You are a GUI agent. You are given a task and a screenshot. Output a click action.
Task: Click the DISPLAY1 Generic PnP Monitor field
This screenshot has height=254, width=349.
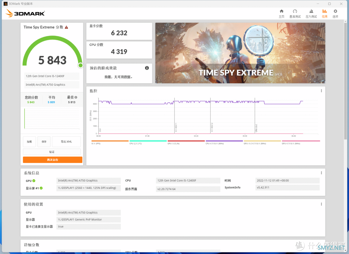pos(88,219)
